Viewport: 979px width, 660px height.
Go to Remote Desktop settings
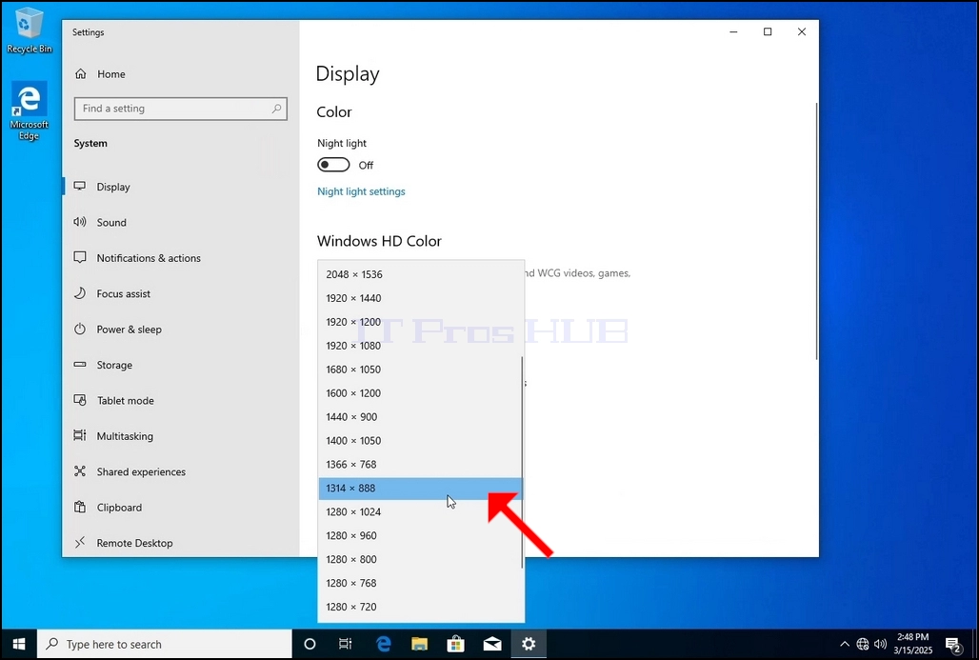181,543
